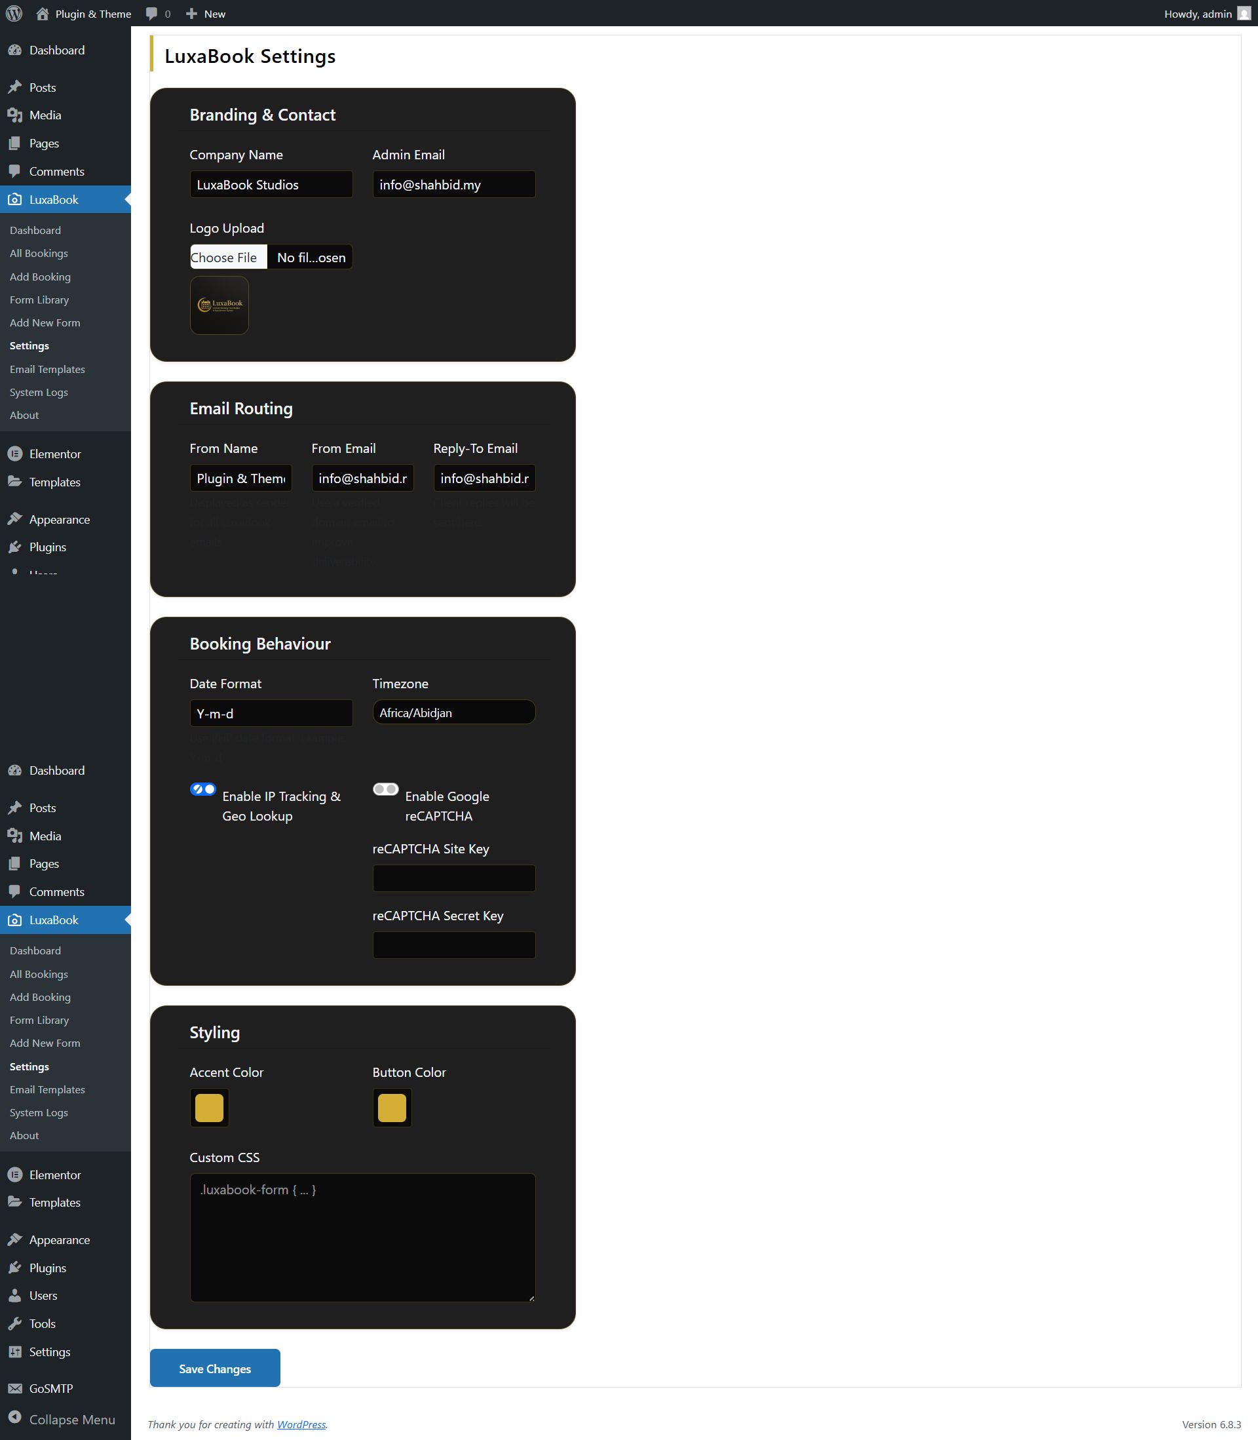Enable the Google reCAPTCHA toggle
Viewport: 1258px width, 1440px height.
pyautogui.click(x=385, y=789)
